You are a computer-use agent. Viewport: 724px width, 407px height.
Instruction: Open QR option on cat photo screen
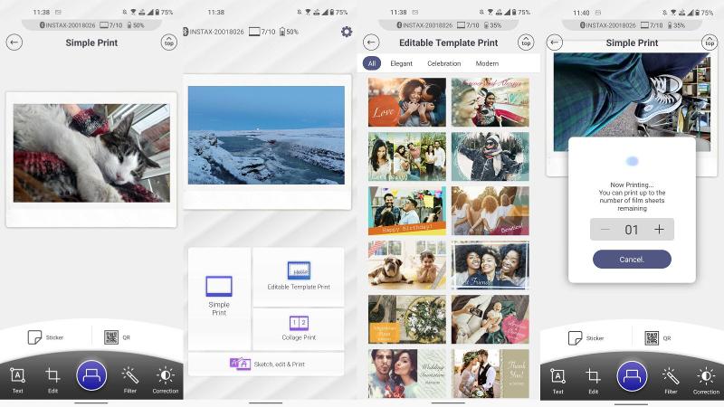click(118, 337)
